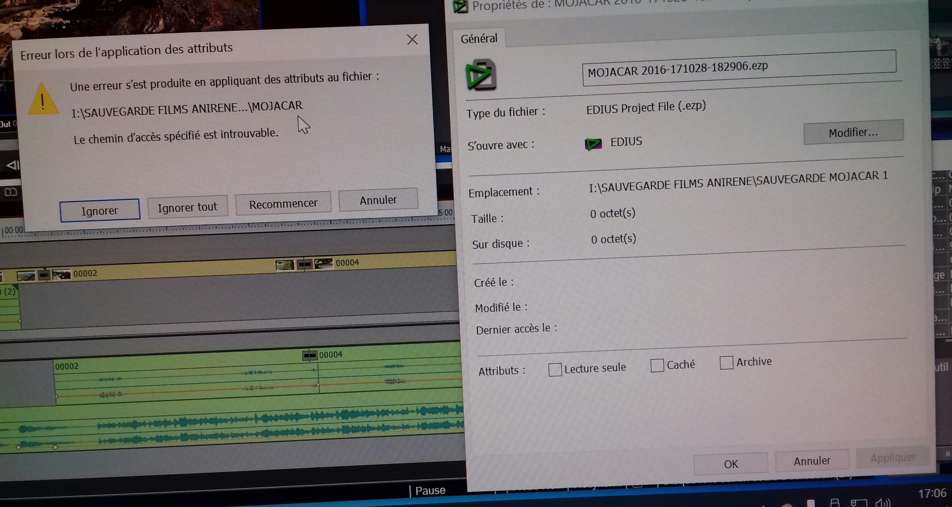Viewport: 952px width, 507px height.
Task: Select the Général tab in Propriétés
Action: click(479, 38)
